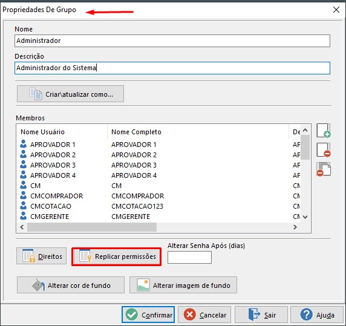The height and width of the screenshot is (326, 346).
Task: Open the Direitos permissions
Action: [42, 256]
